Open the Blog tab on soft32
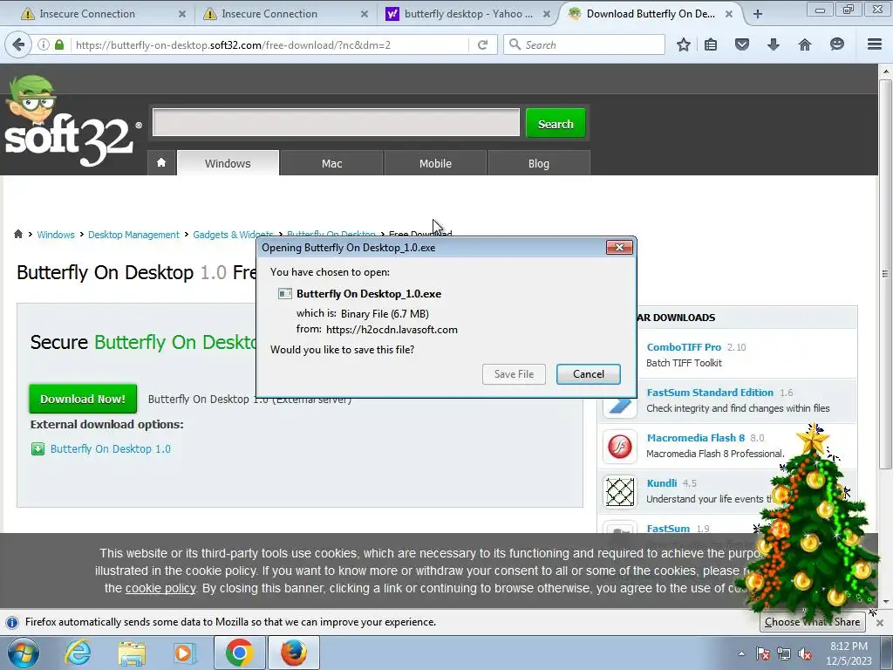The width and height of the screenshot is (893, 670). pyautogui.click(x=539, y=163)
